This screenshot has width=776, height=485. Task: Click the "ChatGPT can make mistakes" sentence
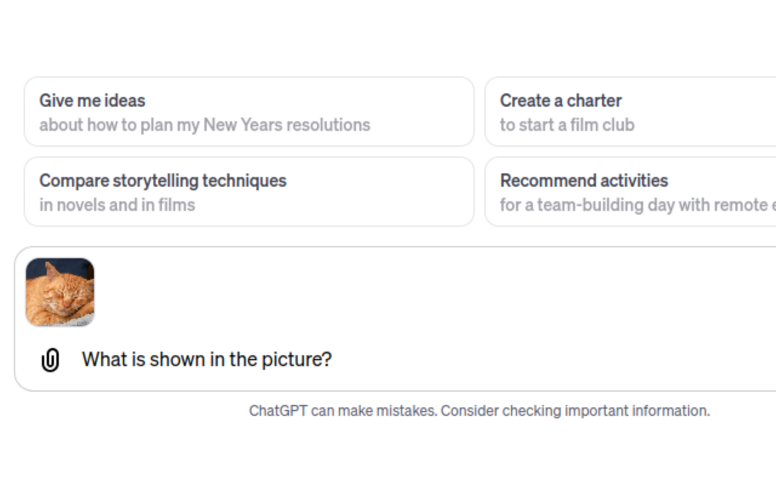pos(343,411)
